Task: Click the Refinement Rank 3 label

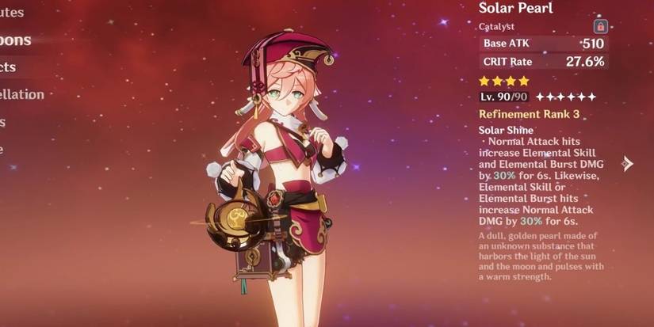Action: pyautogui.click(x=529, y=114)
